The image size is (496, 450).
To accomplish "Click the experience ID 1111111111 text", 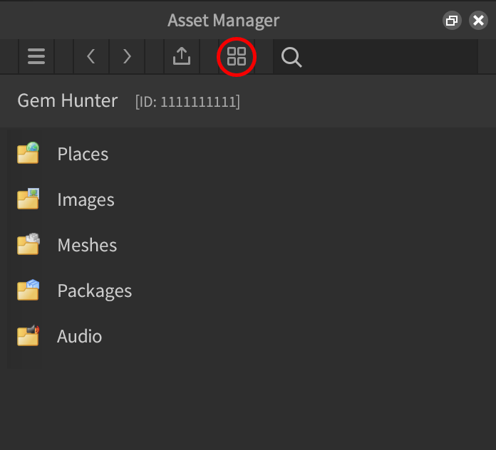I will (x=187, y=102).
